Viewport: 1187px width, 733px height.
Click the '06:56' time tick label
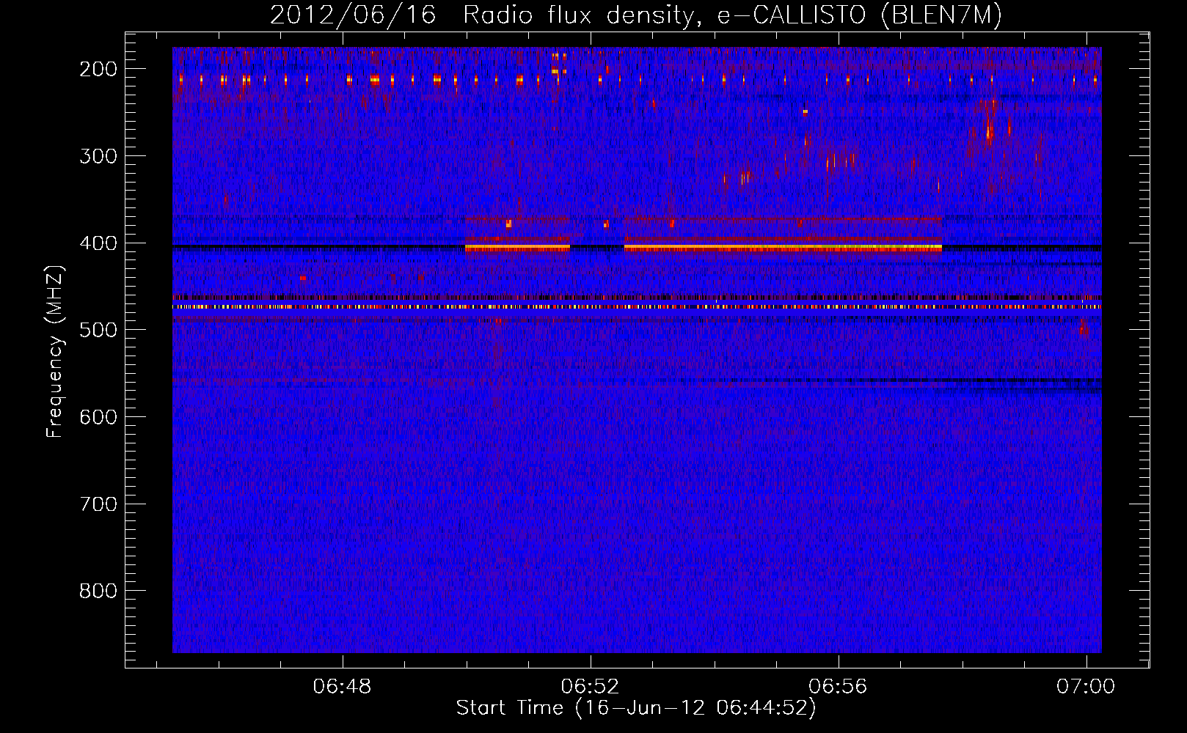pyautogui.click(x=838, y=687)
